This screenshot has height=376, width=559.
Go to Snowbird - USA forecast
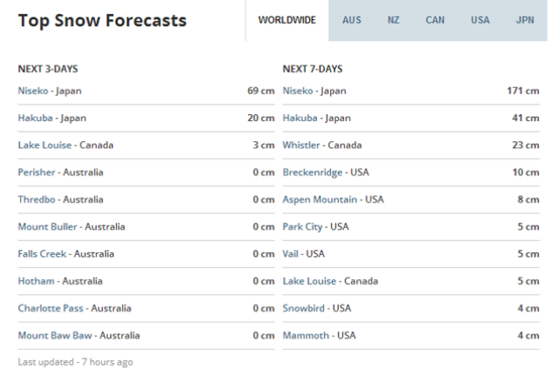click(317, 308)
